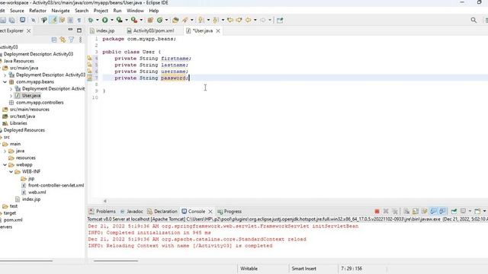Click the Project Explorer filter funnel icon
The image size is (488, 274).
point(71,40)
